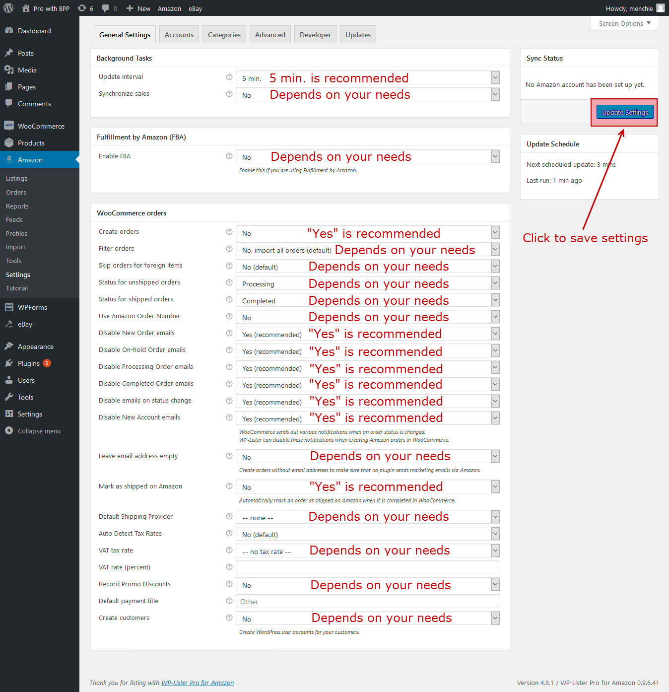Switch to the Accounts tab
Image resolution: width=669 pixels, height=692 pixels.
point(179,35)
